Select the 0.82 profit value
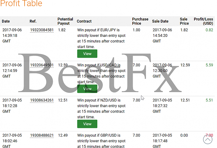Viewport: 217px width, 148px height. (209, 30)
